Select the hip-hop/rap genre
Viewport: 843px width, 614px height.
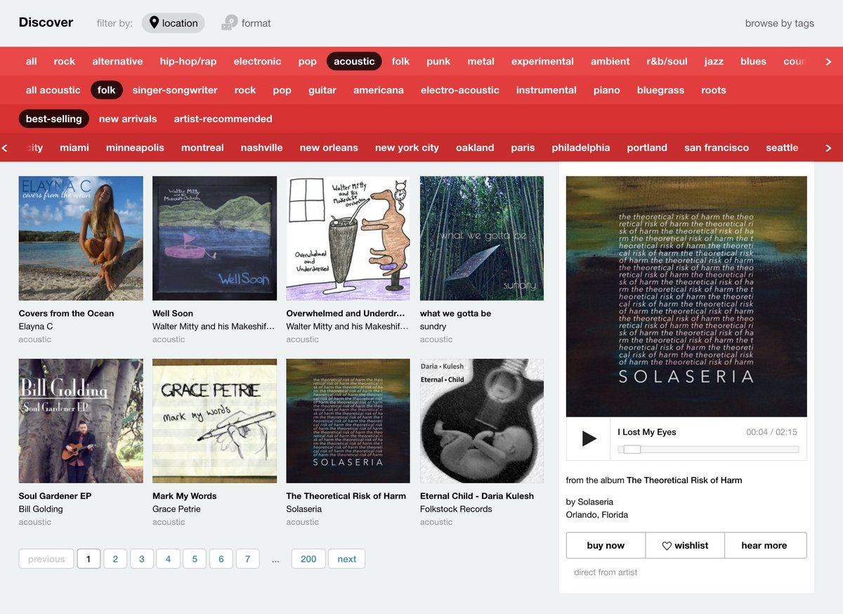tap(188, 61)
